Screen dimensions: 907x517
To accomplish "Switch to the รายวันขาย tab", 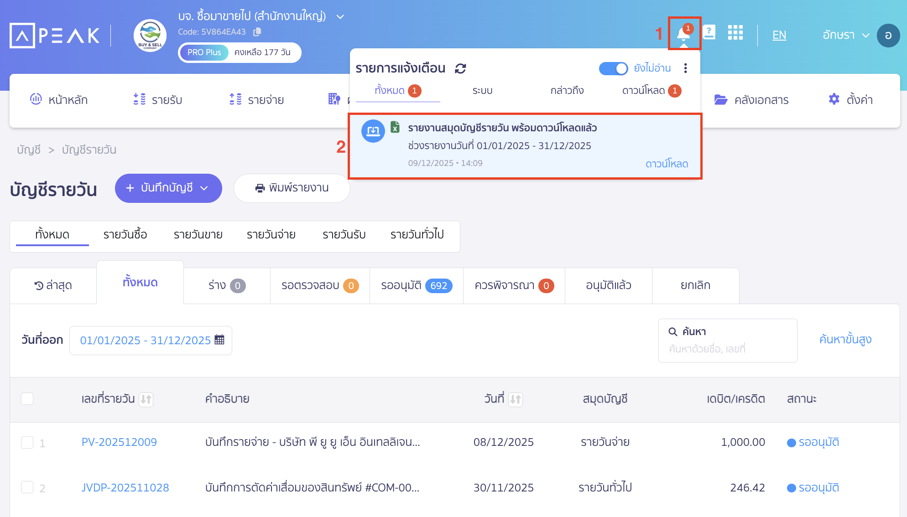I will coord(197,234).
